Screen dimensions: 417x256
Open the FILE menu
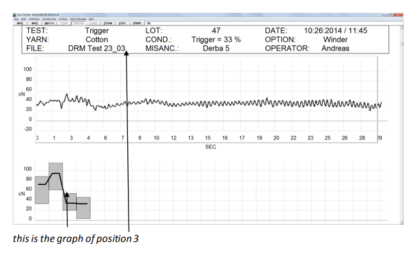(4, 18)
